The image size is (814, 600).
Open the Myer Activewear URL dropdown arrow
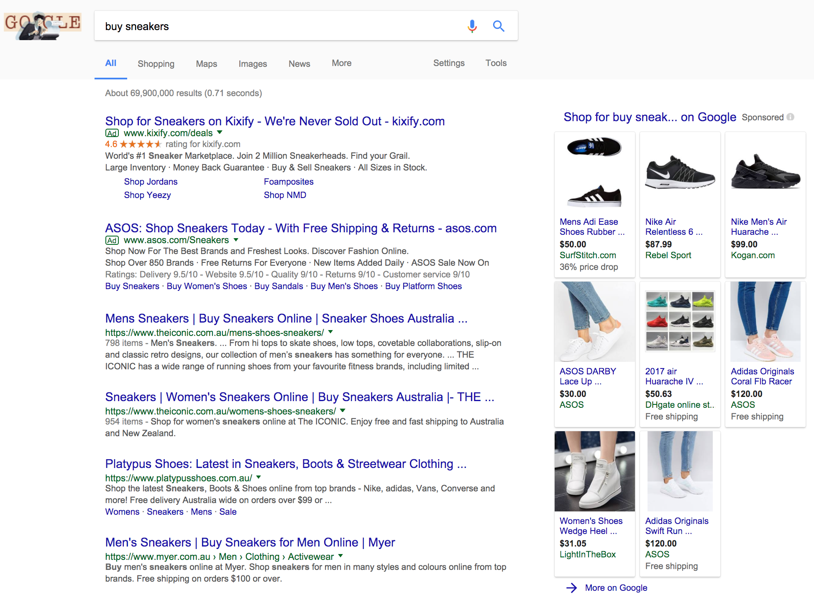(x=340, y=556)
